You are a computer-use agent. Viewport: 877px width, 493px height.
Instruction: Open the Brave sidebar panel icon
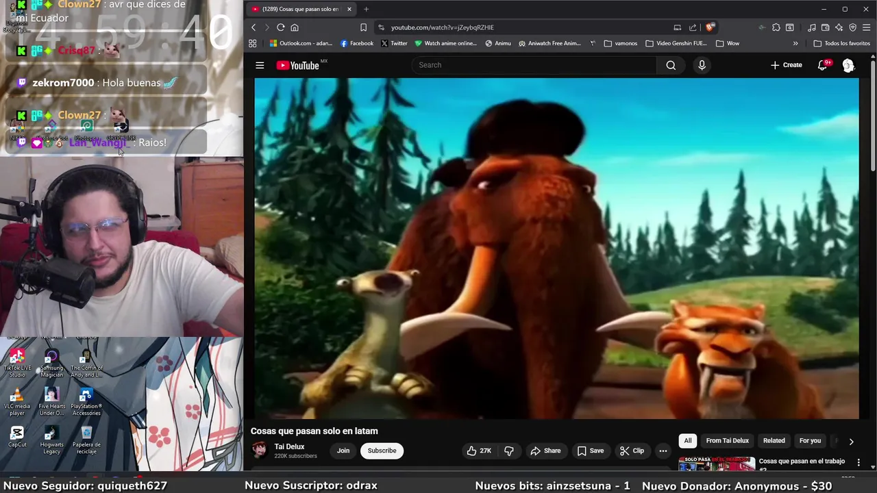[790, 27]
